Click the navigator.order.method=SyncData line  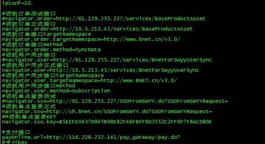pyautogui.click(x=51, y=50)
